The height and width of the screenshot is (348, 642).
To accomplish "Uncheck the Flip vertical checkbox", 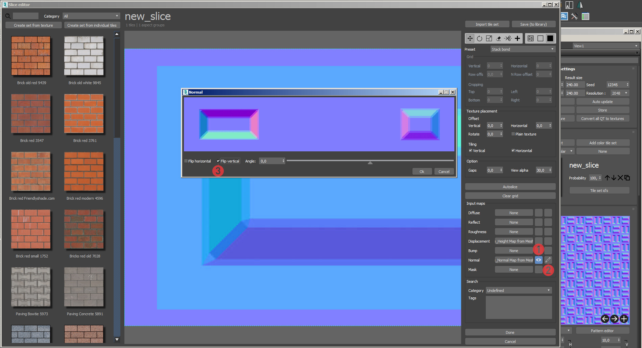I will pos(218,161).
